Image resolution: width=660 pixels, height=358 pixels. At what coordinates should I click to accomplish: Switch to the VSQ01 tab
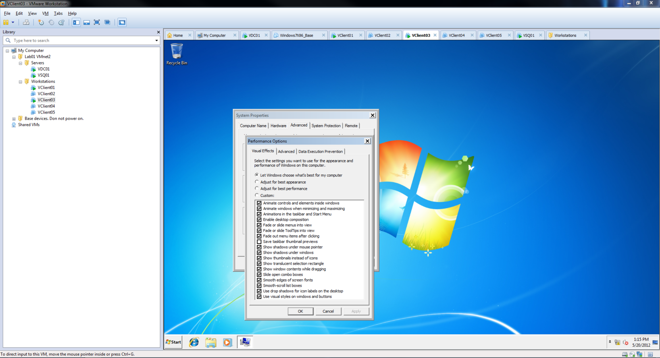(529, 35)
